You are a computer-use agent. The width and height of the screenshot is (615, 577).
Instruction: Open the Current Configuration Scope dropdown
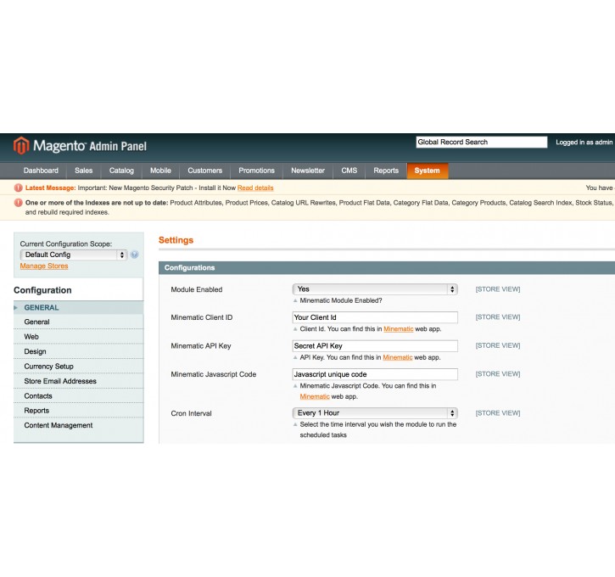click(x=73, y=255)
